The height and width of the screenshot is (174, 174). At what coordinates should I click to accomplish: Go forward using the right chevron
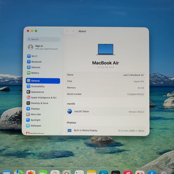tap(73, 31)
